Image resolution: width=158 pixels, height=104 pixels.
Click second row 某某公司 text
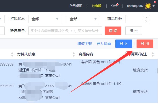(52, 97)
